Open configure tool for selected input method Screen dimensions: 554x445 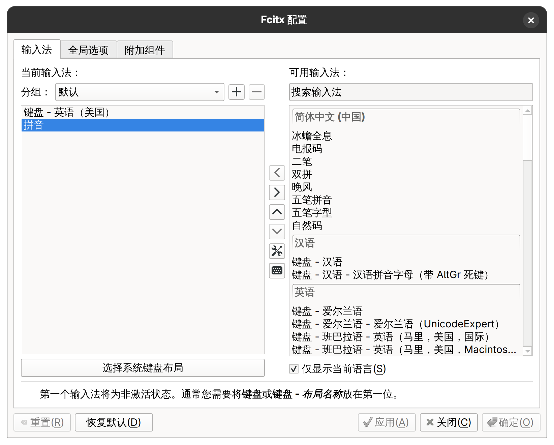coord(277,251)
